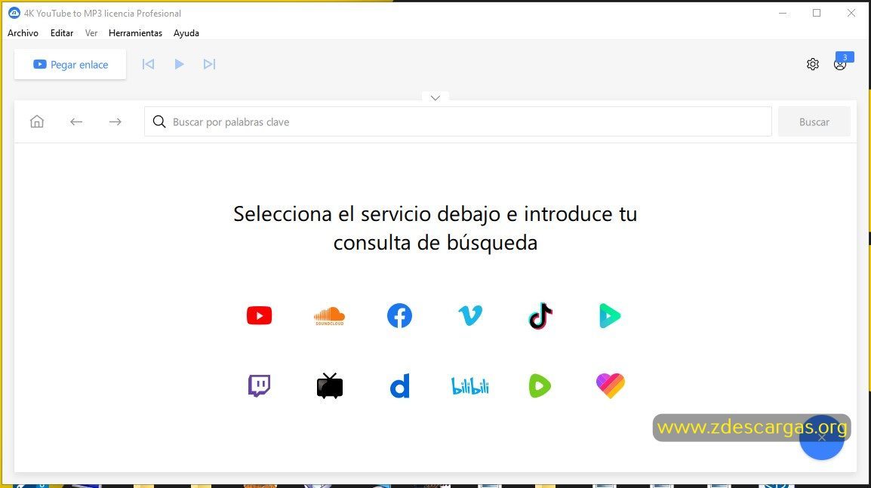Choose the multicolor heart Likee icon
871x488 pixels.
coord(611,386)
